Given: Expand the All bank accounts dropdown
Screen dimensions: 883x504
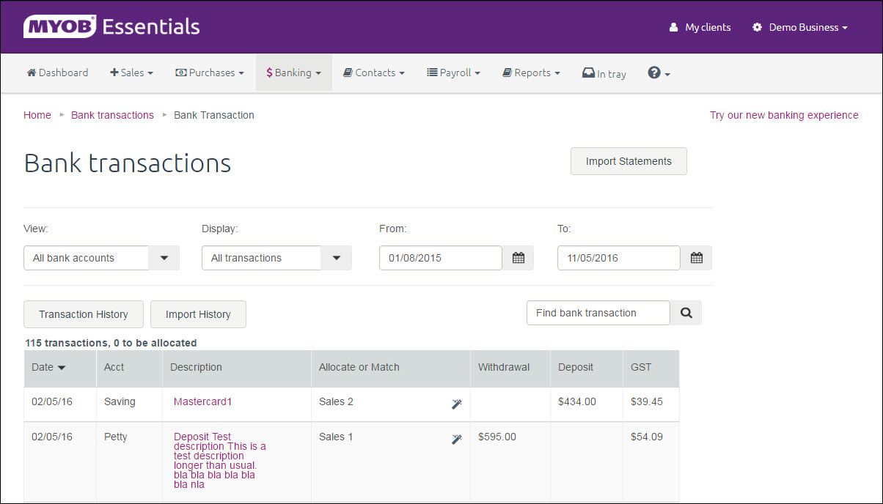Looking at the screenshot, I should [164, 258].
